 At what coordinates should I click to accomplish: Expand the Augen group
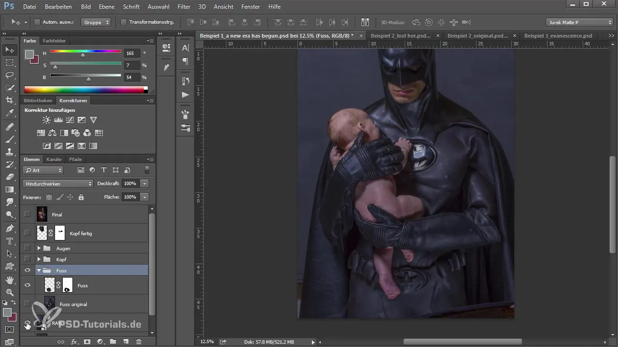(x=39, y=248)
